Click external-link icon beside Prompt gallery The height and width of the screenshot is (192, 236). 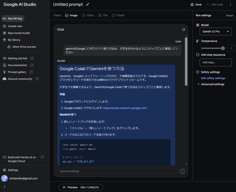(x=31, y=72)
